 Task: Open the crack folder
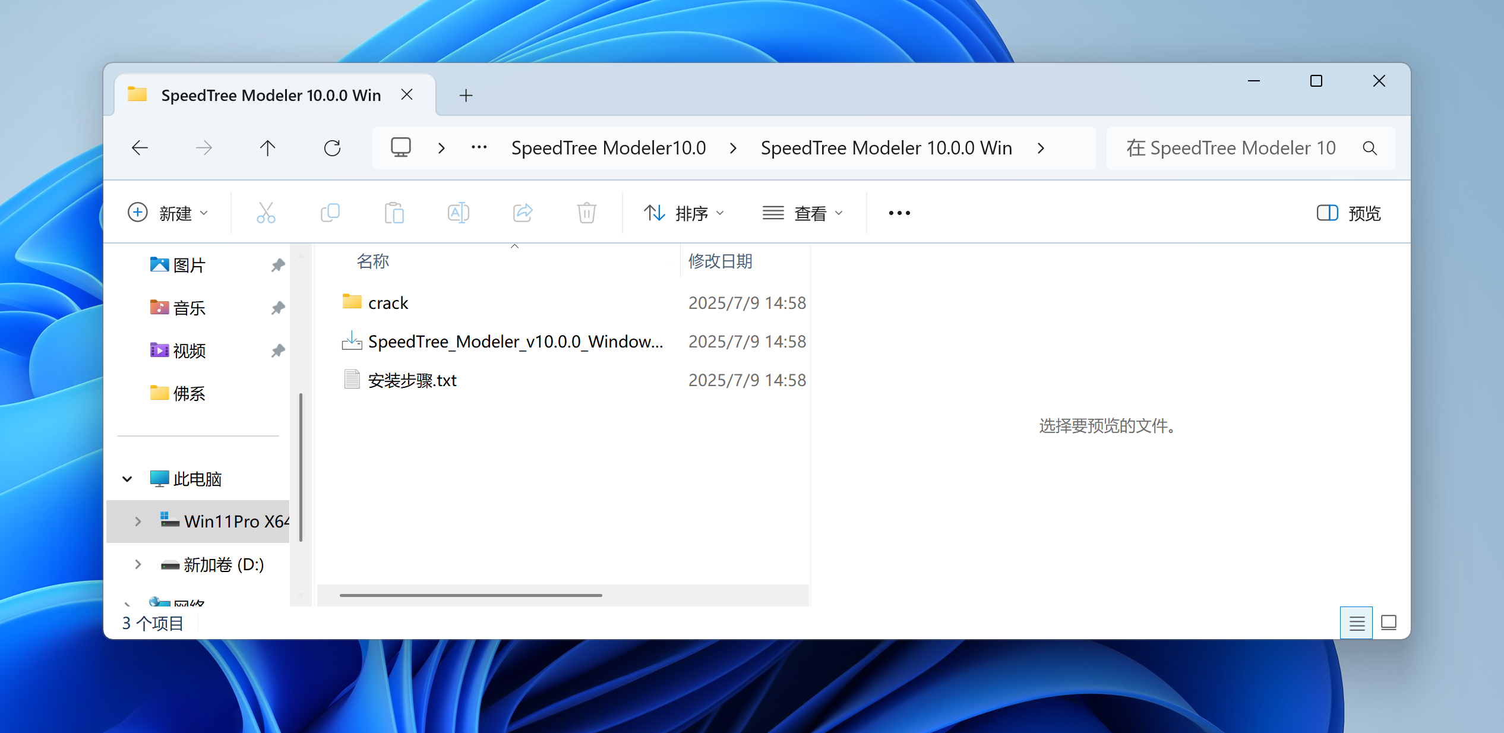(388, 303)
